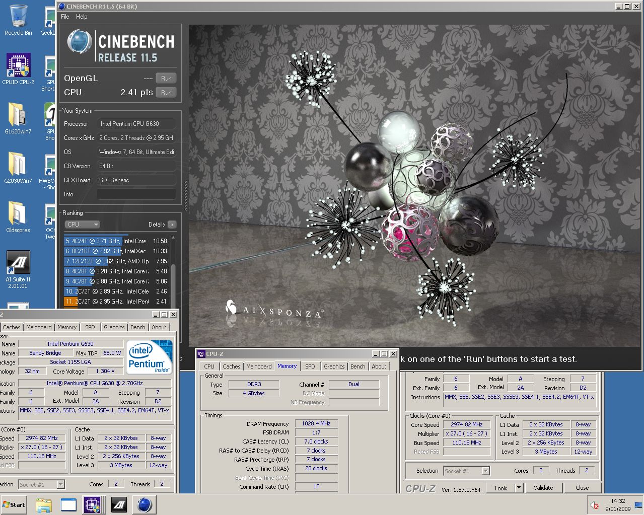Open the Recycle Bin desktop icon
644x515 pixels.
[x=18, y=20]
